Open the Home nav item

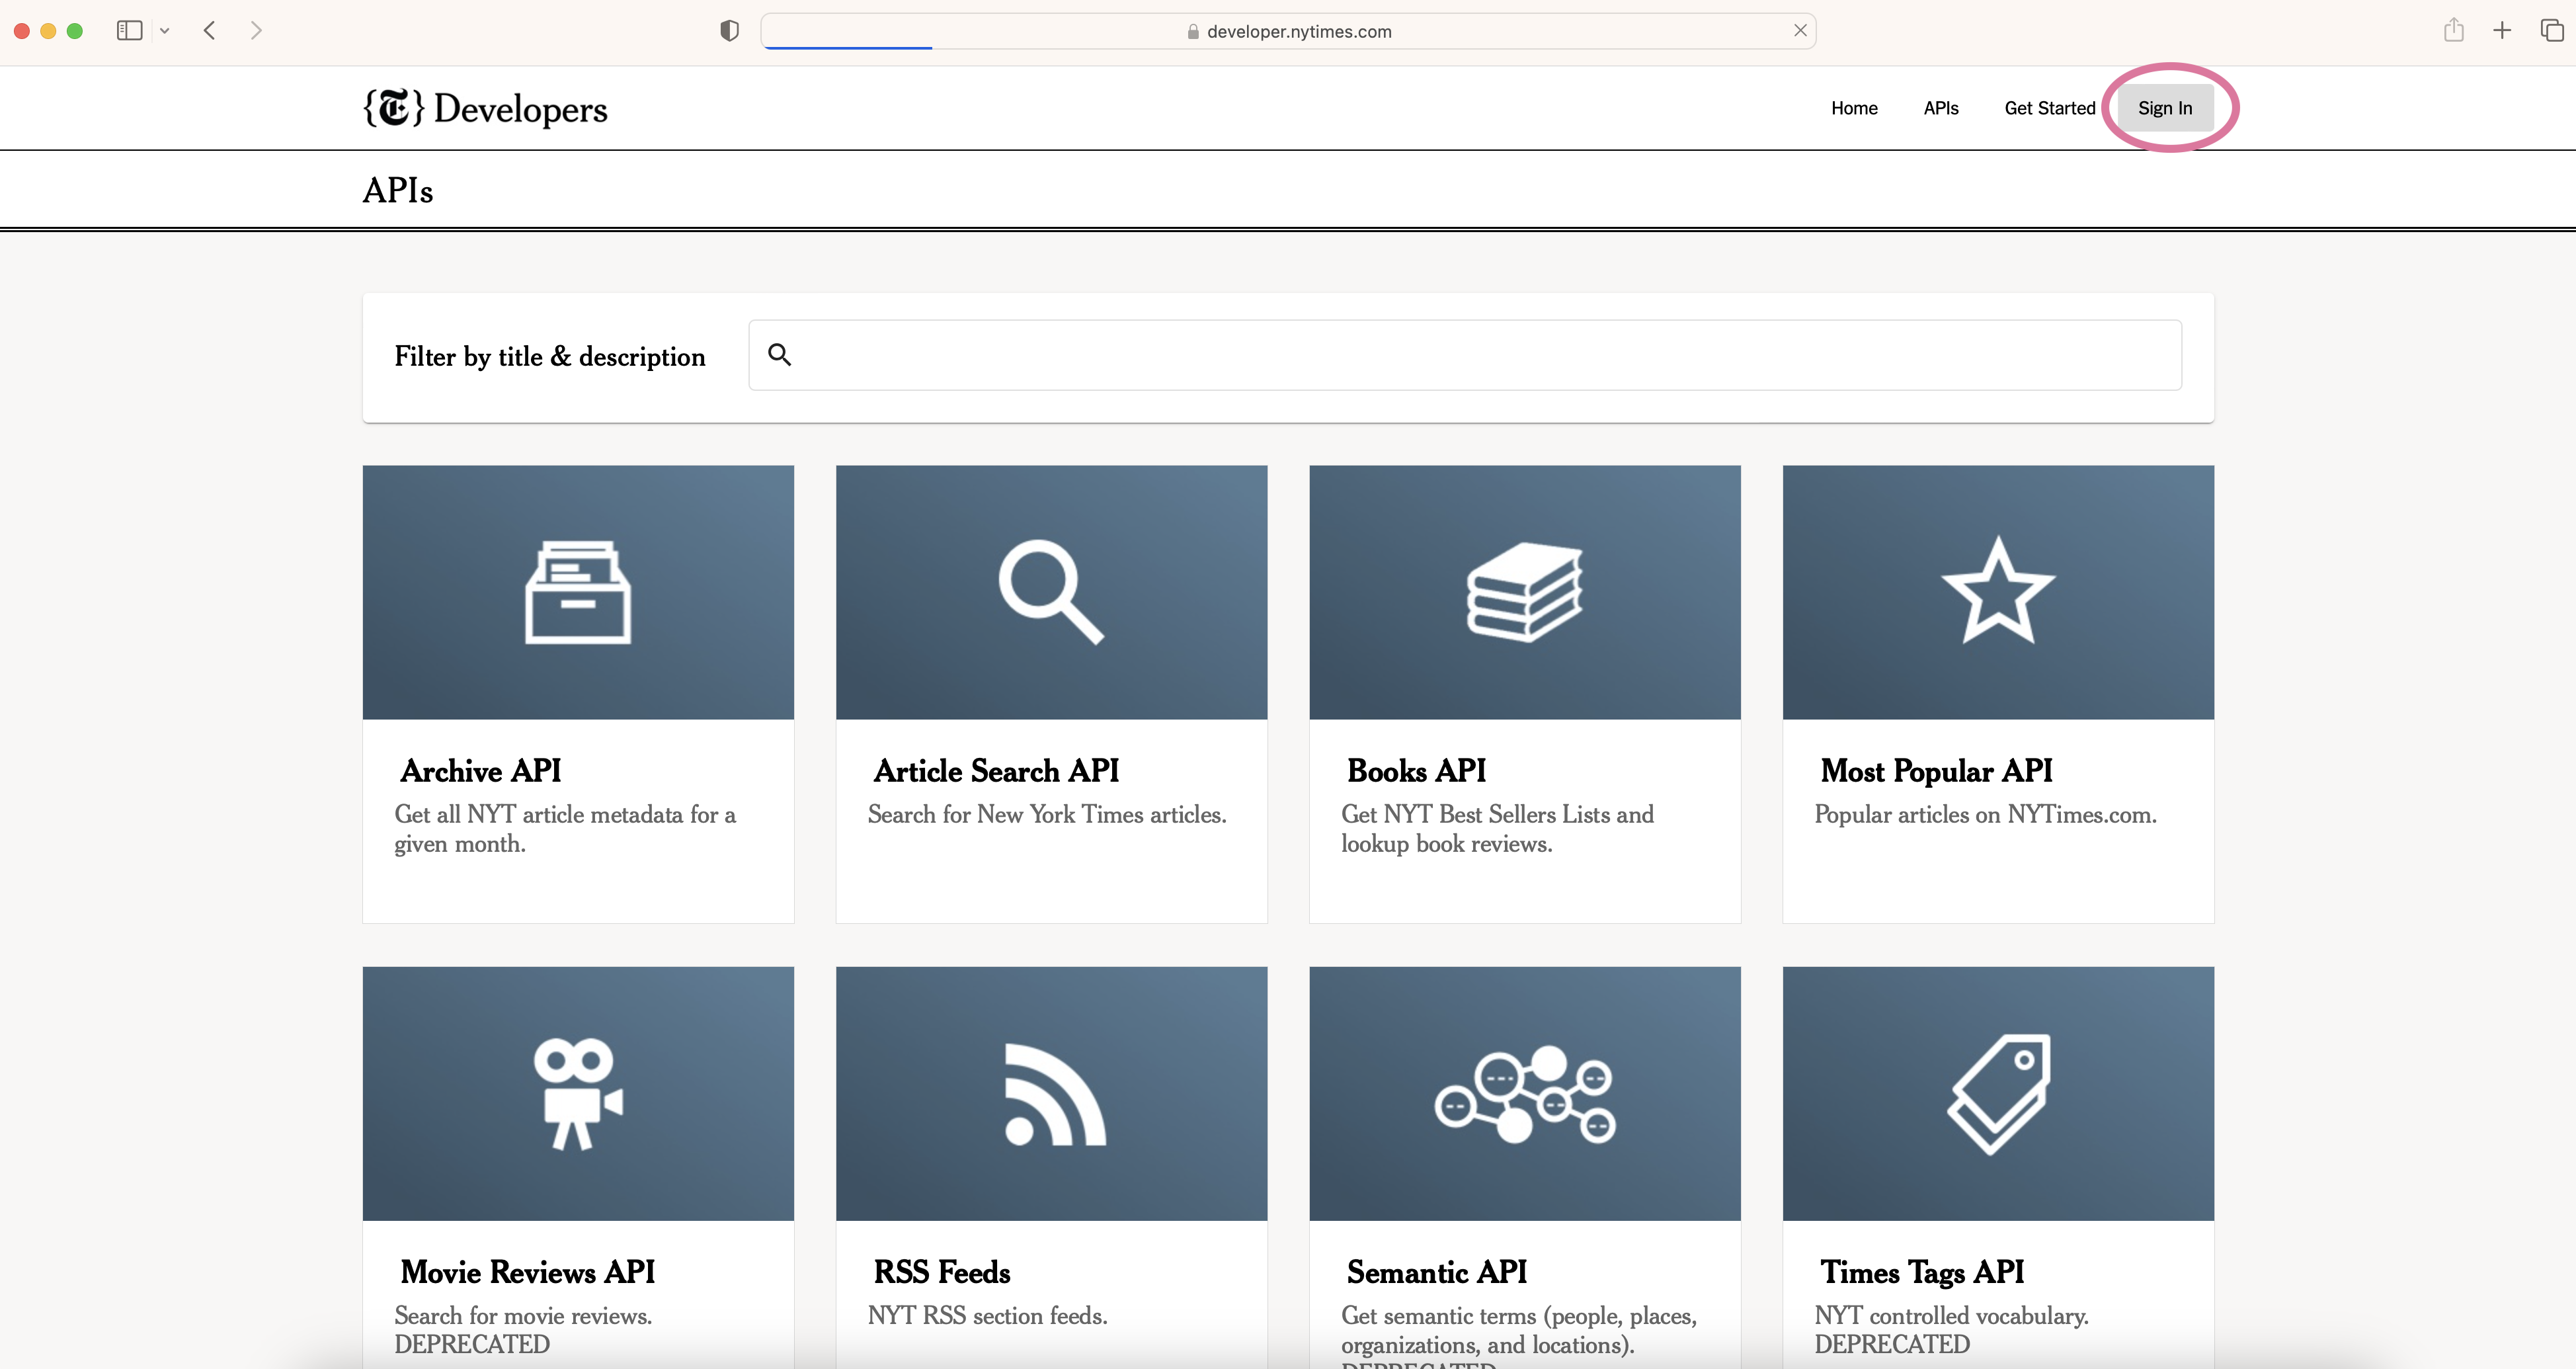(1854, 108)
